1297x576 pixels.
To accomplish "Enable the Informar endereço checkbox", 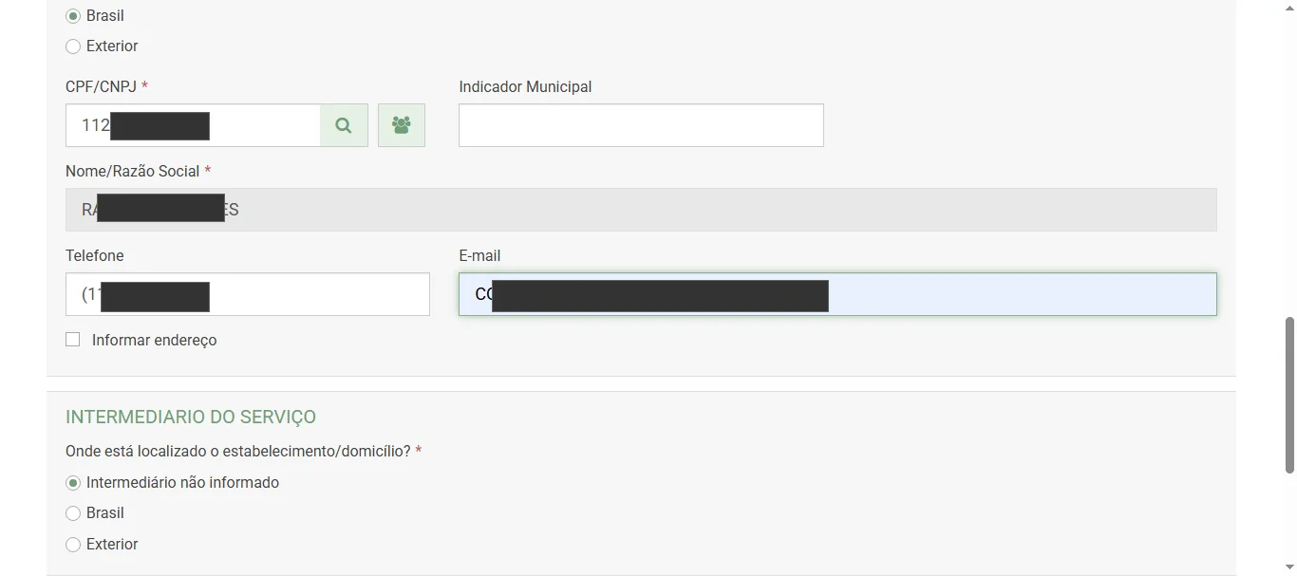I will click(72, 339).
